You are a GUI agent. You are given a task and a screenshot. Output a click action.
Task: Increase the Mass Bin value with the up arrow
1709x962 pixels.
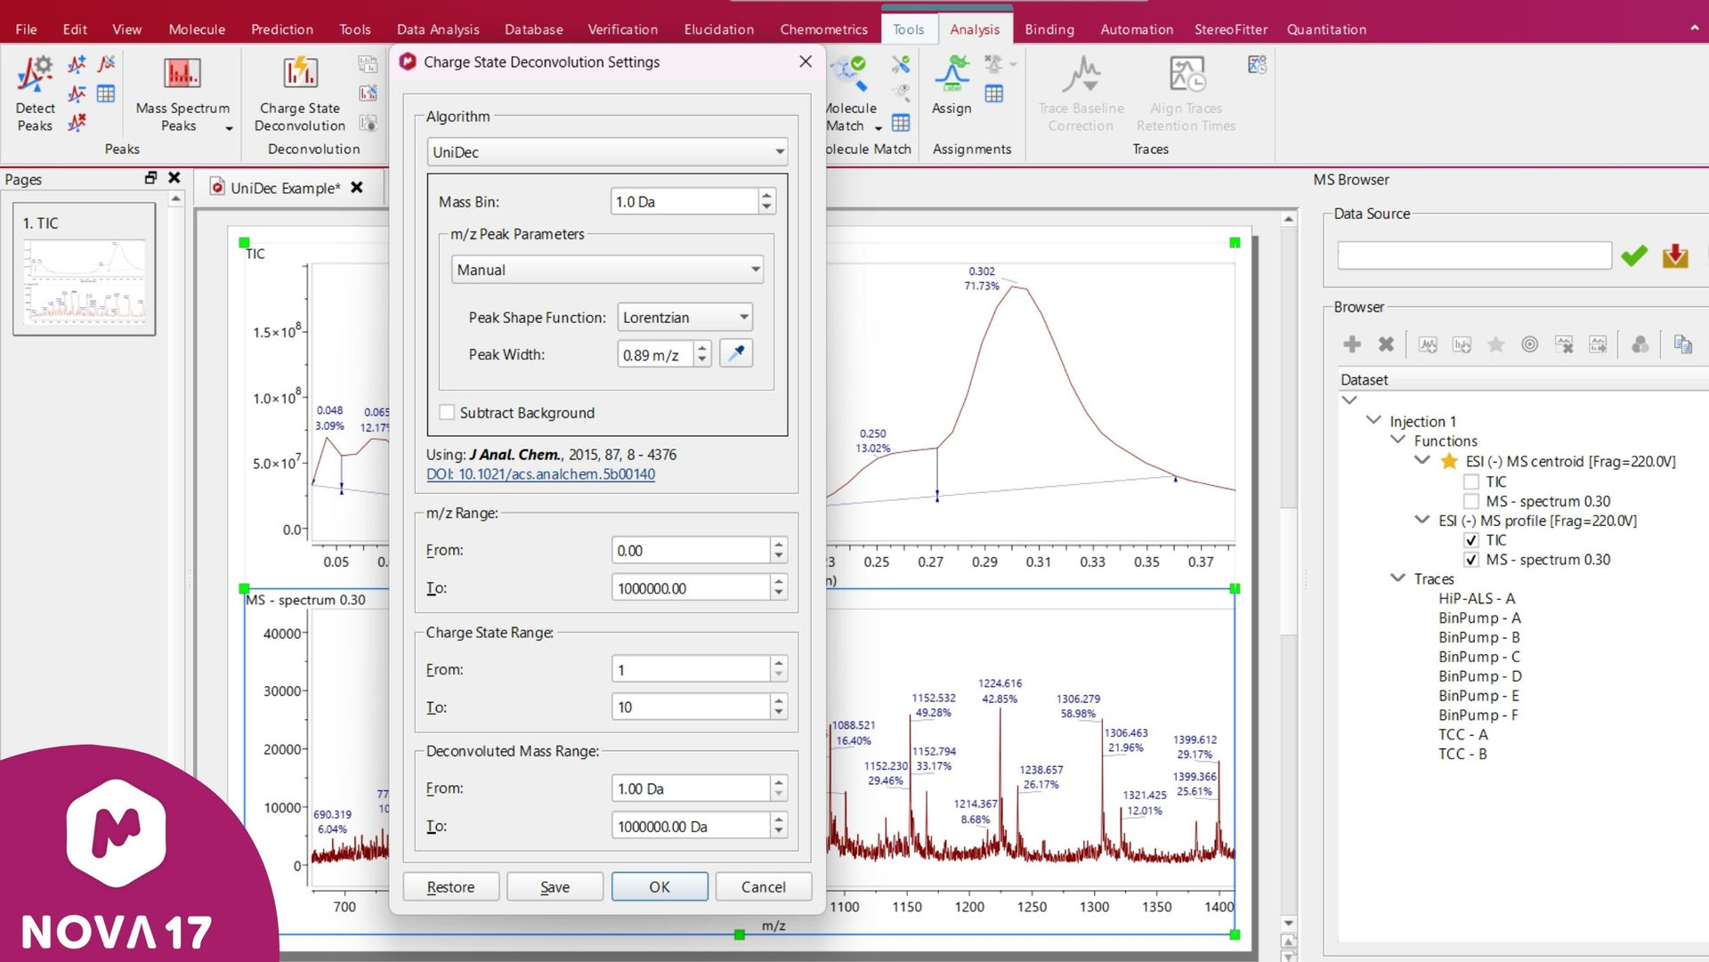[766, 196]
